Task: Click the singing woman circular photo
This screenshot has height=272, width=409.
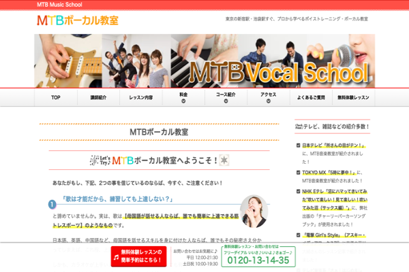Action: (x=254, y=211)
